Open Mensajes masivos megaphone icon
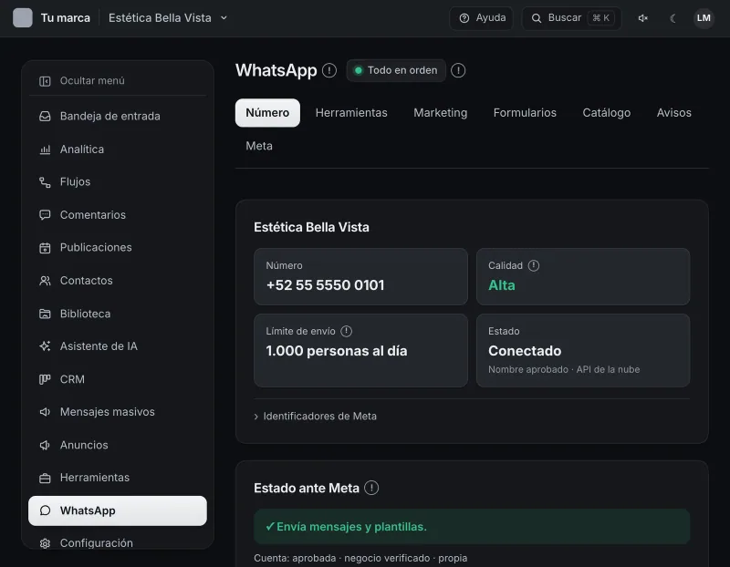 point(45,412)
